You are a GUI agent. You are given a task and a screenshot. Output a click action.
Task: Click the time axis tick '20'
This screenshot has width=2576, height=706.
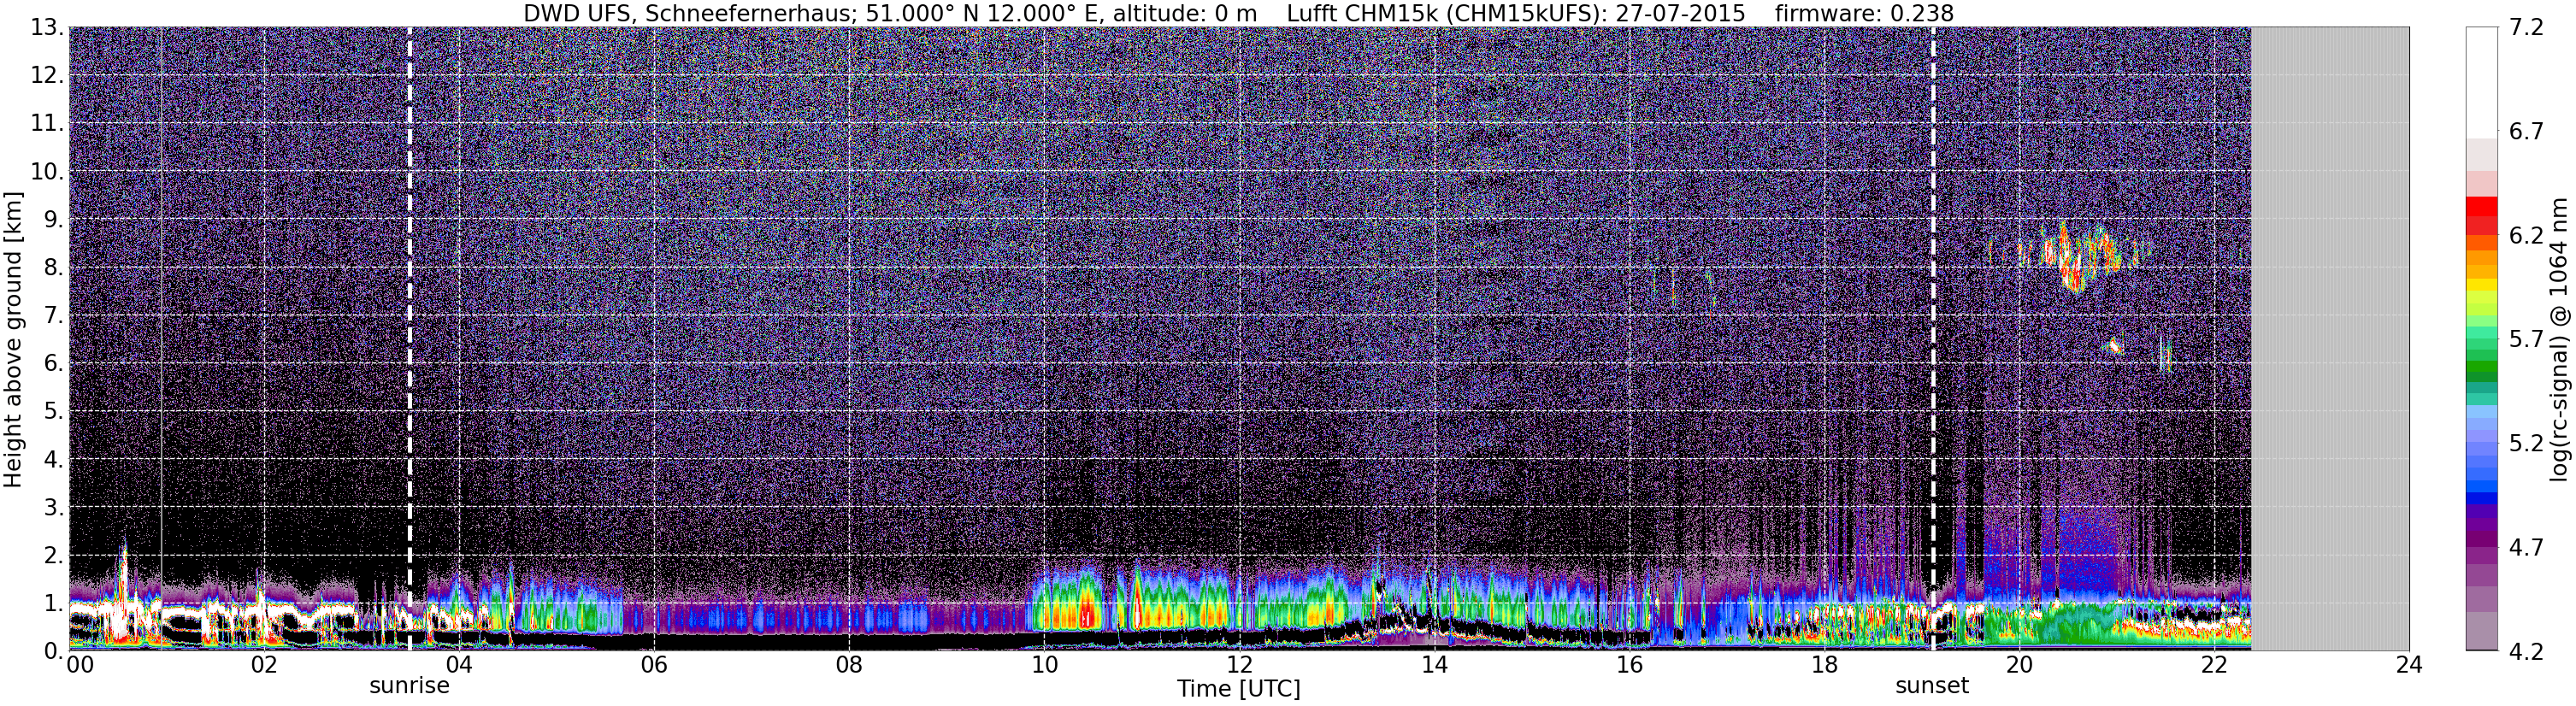[2019, 667]
